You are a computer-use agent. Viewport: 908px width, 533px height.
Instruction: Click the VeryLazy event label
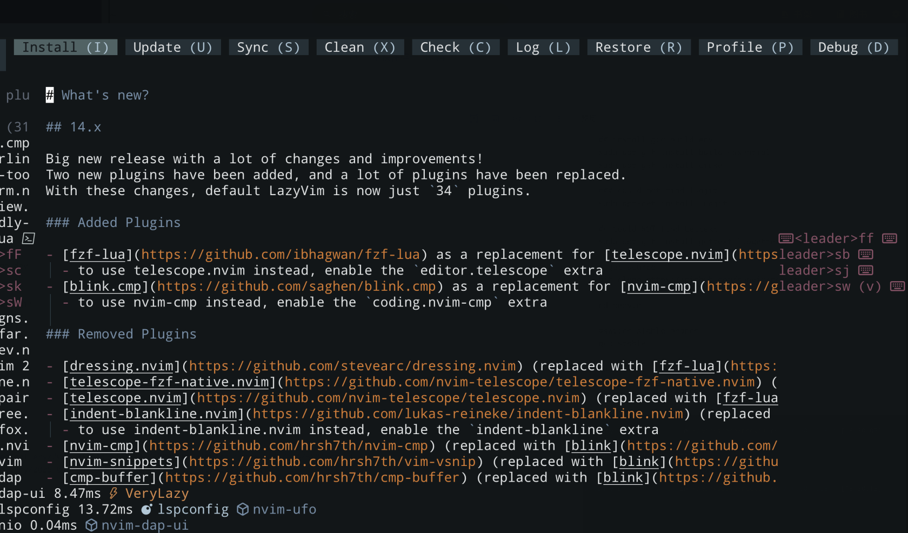[157, 494]
